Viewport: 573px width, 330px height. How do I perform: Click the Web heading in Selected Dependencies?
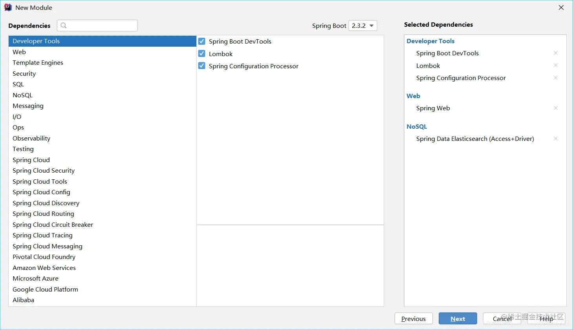coord(413,96)
